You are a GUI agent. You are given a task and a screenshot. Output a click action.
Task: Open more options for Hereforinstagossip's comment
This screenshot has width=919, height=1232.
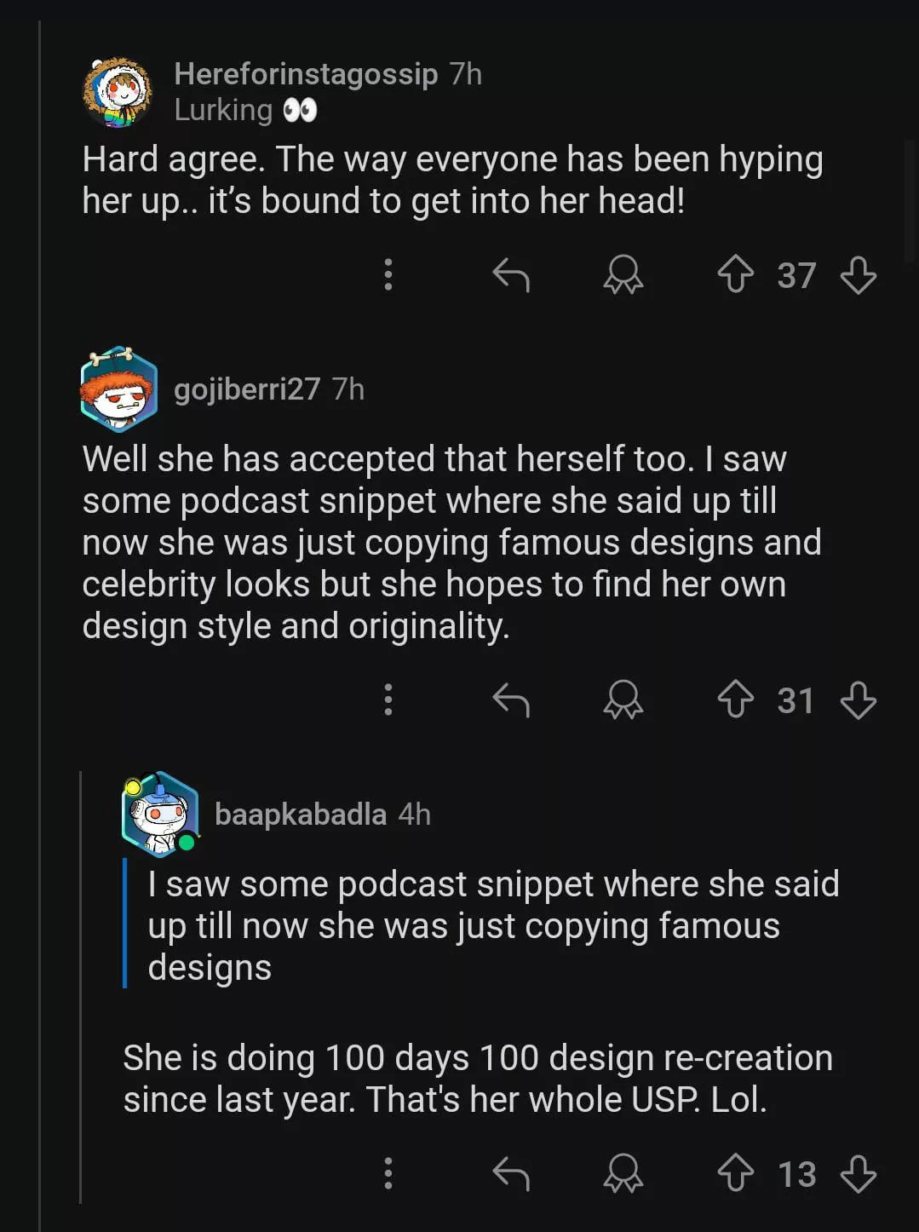coord(388,275)
